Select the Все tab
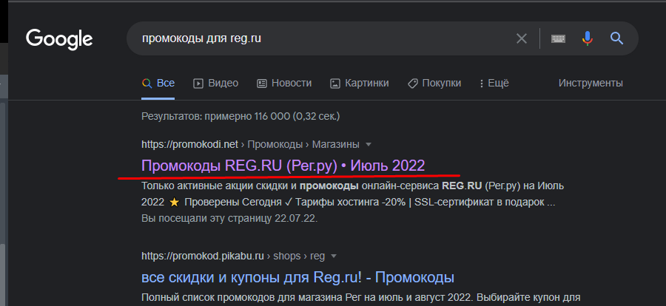 (x=158, y=84)
